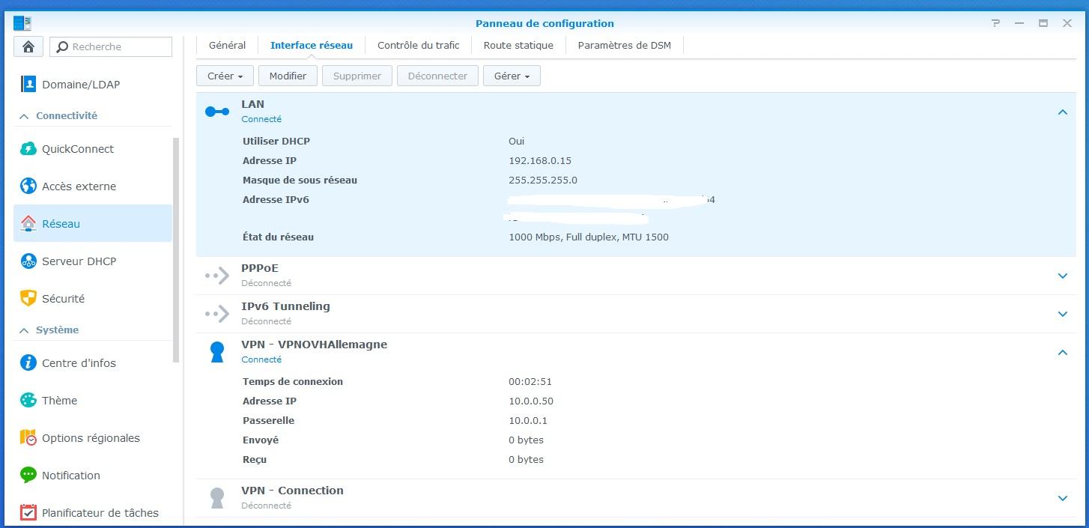Expand the PPPoE interface section
This screenshot has height=528, width=1089.
(1062, 276)
